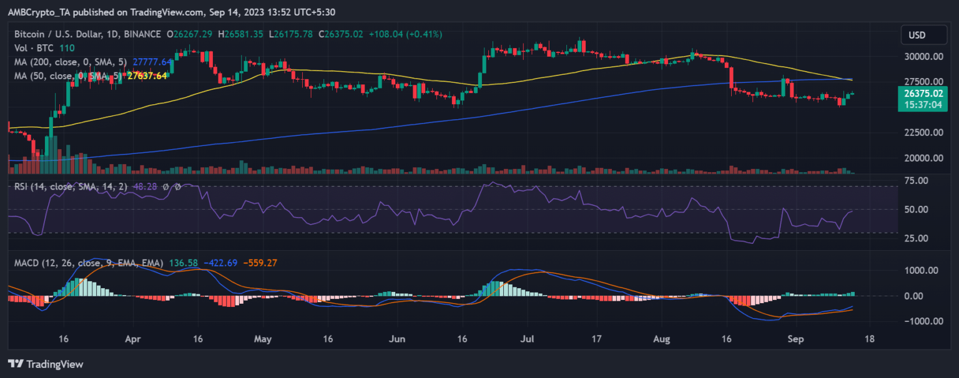Click the Sep date on time axis
Screen dimensions: 959x378
point(795,340)
